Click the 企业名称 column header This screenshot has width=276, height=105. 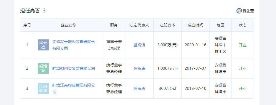68,25
